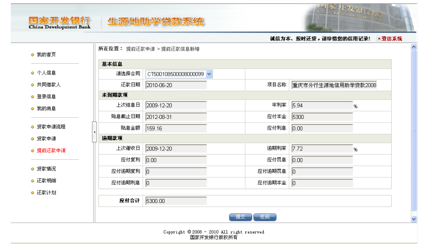424x249 pixels.
Task: Click the 贴息金额 field showing 159.16
Action: point(176,128)
